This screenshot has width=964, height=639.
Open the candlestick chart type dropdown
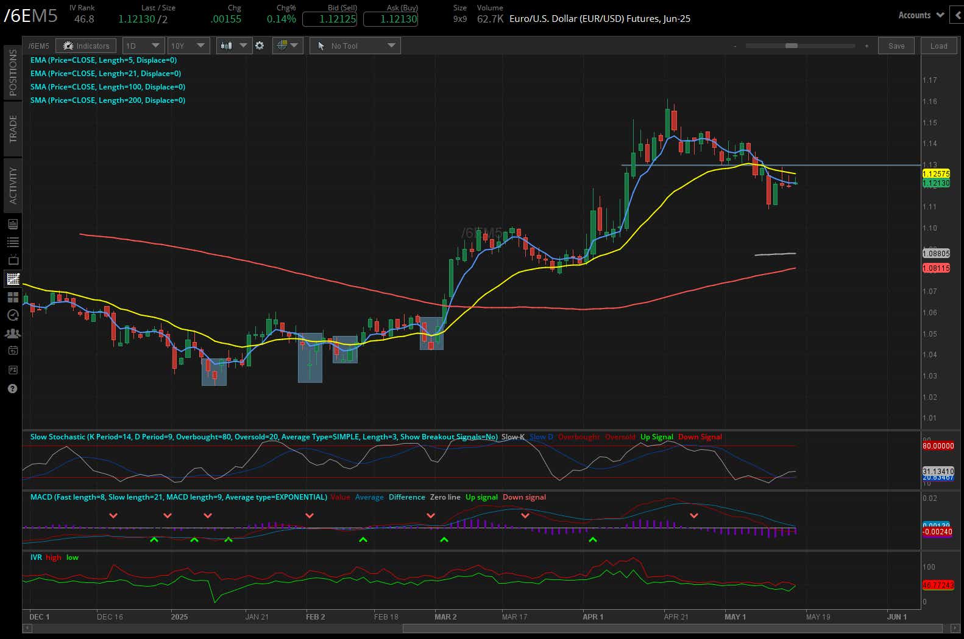click(234, 46)
